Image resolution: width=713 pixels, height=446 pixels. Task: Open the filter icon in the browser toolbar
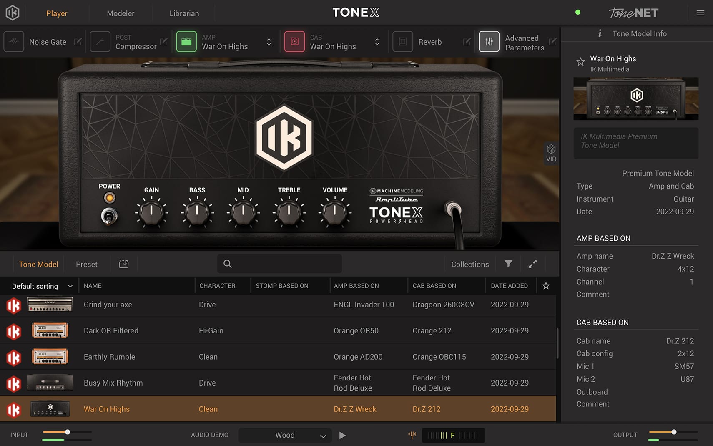coord(508,264)
